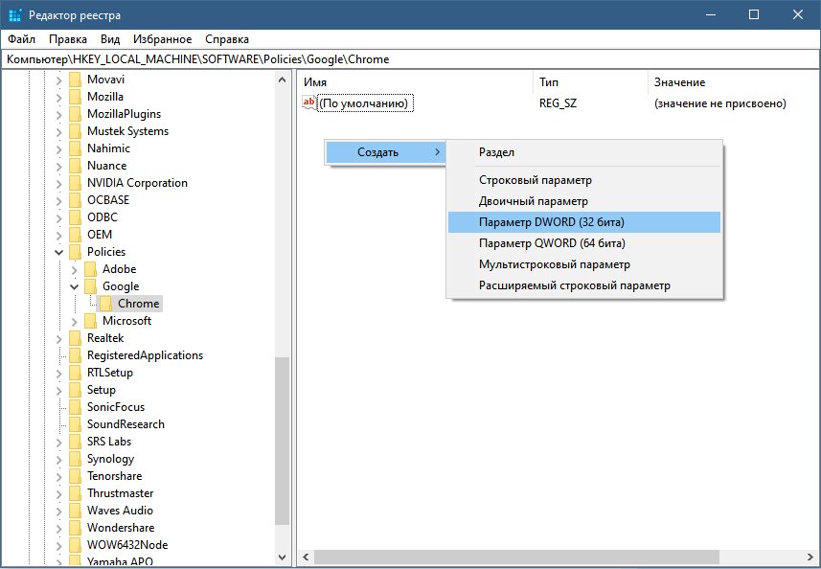Choose Параметр DWORD (32 бита)

click(584, 222)
